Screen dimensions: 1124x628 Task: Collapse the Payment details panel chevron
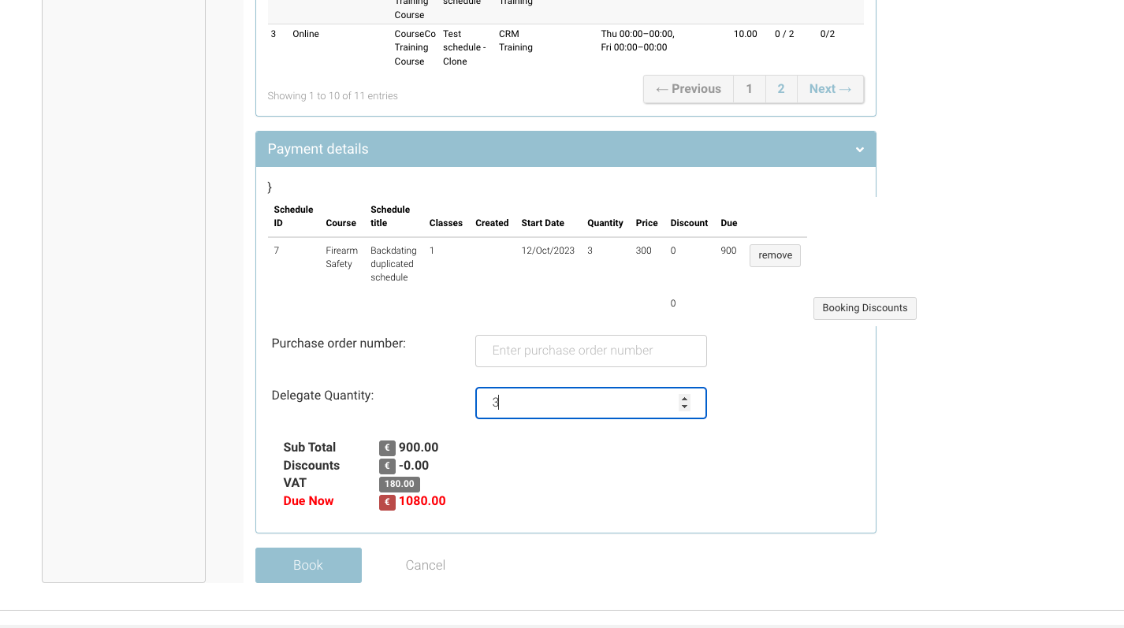point(859,150)
